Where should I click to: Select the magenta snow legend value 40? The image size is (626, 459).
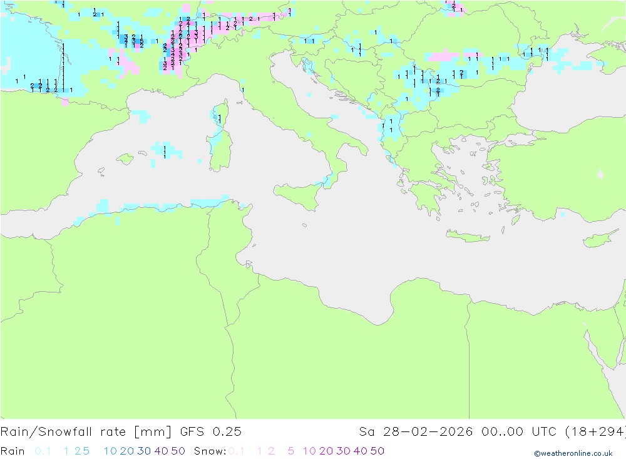tap(361, 451)
